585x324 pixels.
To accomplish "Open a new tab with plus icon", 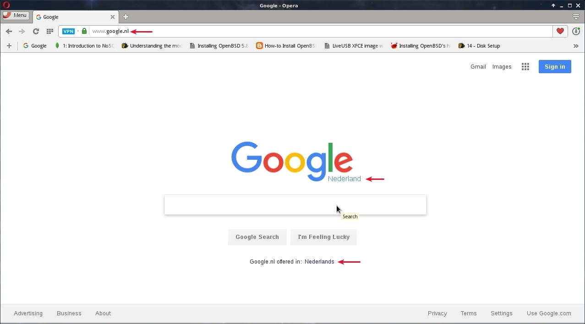I will 126,17.
